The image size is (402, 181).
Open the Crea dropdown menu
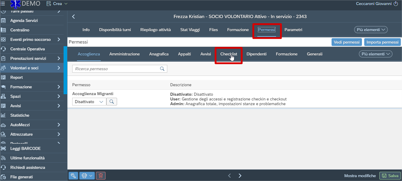coord(57,4)
